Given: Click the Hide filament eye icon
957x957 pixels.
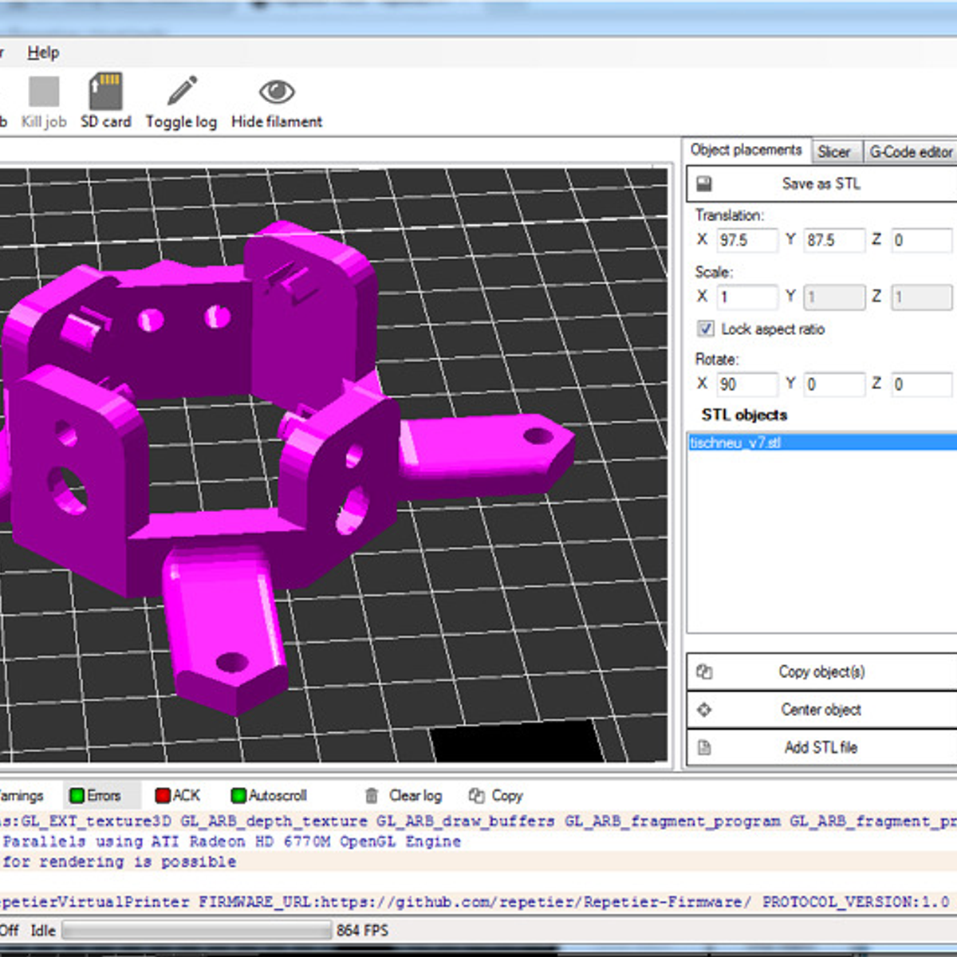Looking at the screenshot, I should (x=276, y=90).
